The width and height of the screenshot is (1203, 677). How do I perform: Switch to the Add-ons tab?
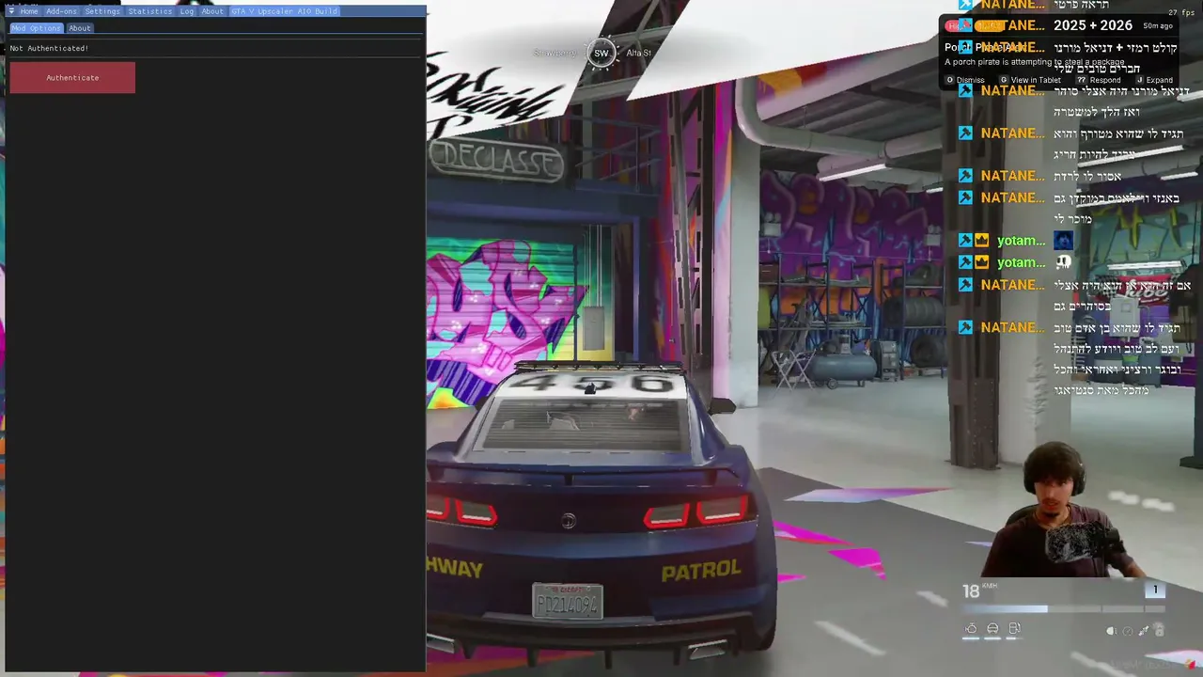(x=62, y=11)
